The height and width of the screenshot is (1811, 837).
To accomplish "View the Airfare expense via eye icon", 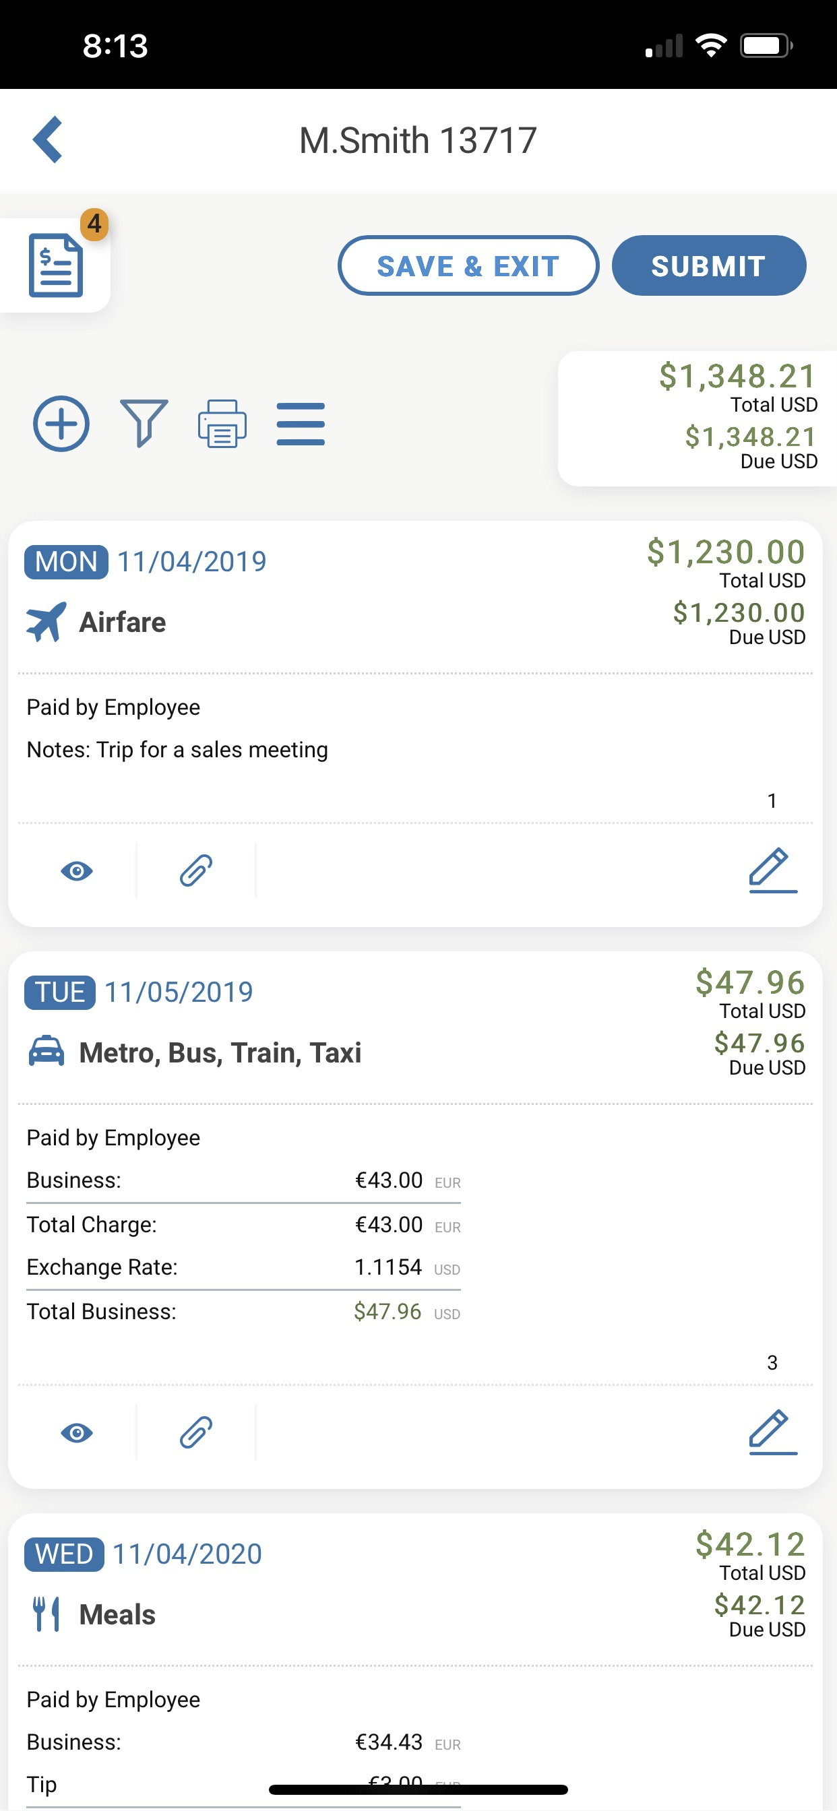I will click(x=77, y=871).
